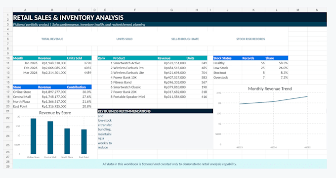Select row 21 header
The image size is (336, 178).
tap(8, 111)
